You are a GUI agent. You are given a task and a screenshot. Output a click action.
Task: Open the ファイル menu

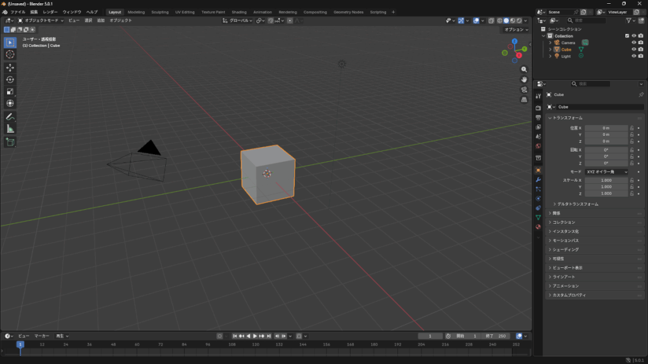[18, 12]
